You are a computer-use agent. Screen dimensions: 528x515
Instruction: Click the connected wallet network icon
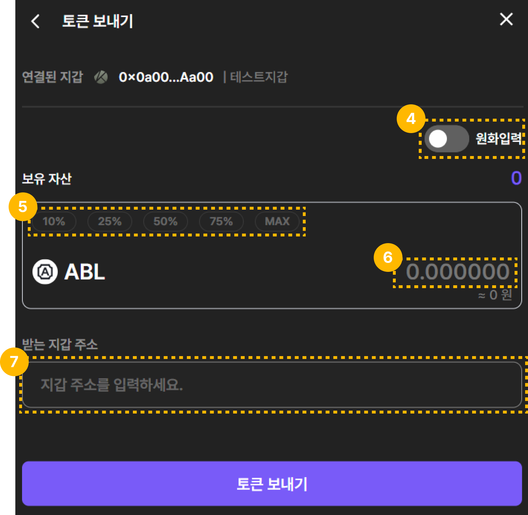(x=101, y=77)
